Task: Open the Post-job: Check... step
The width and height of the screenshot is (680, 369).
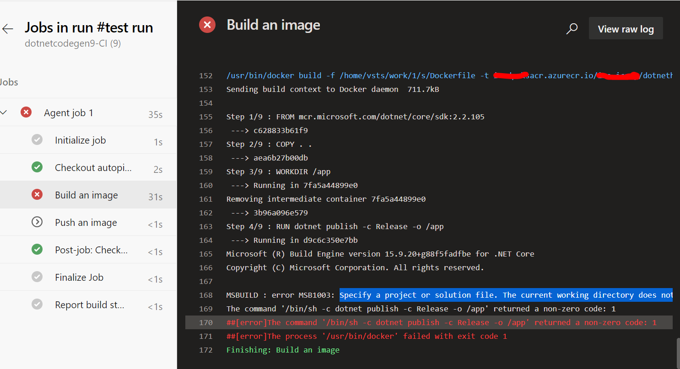Action: 88,250
